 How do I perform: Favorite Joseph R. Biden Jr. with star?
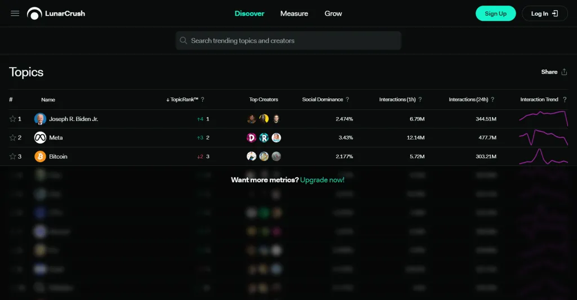tap(12, 119)
